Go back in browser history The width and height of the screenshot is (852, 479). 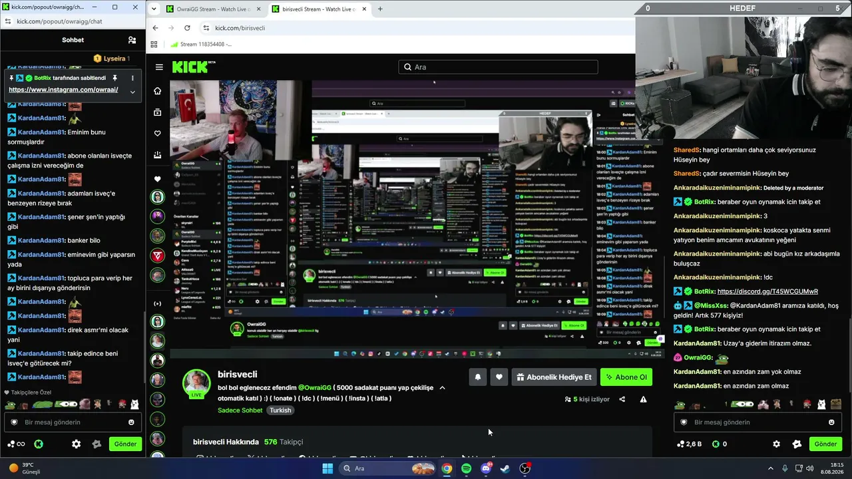point(155,28)
